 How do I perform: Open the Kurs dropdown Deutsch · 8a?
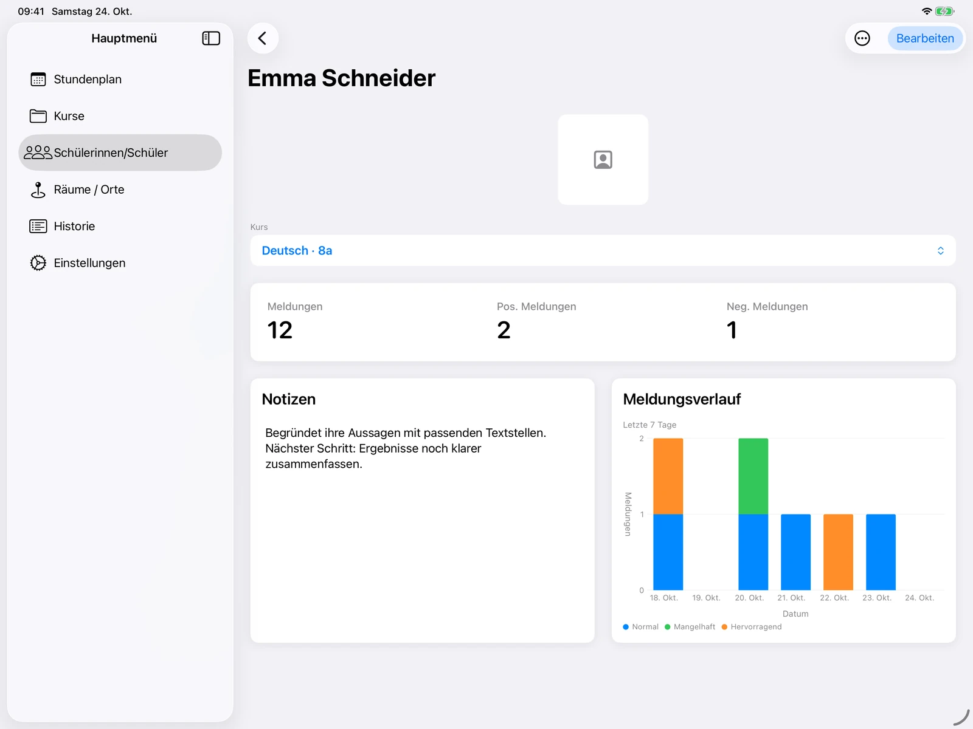tap(603, 250)
